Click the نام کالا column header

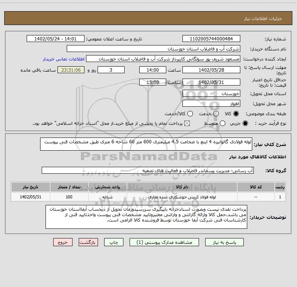[182, 187]
